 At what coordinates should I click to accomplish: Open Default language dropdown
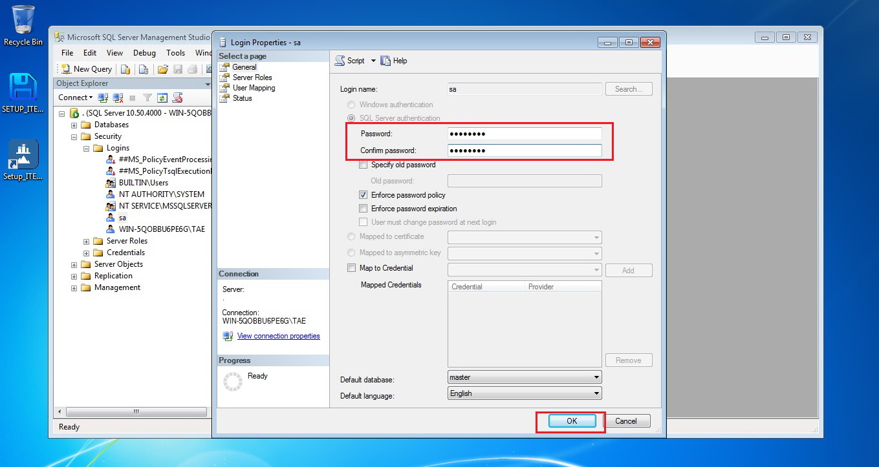point(525,393)
